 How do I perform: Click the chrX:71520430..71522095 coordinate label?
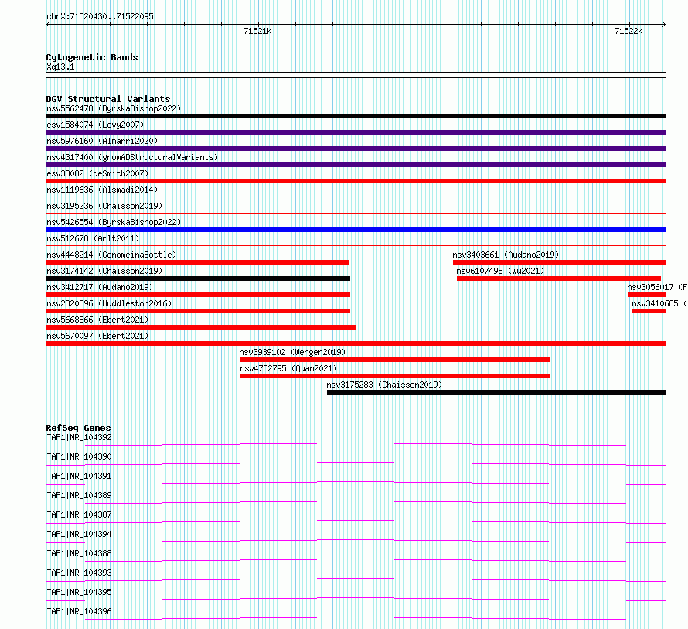click(x=100, y=16)
